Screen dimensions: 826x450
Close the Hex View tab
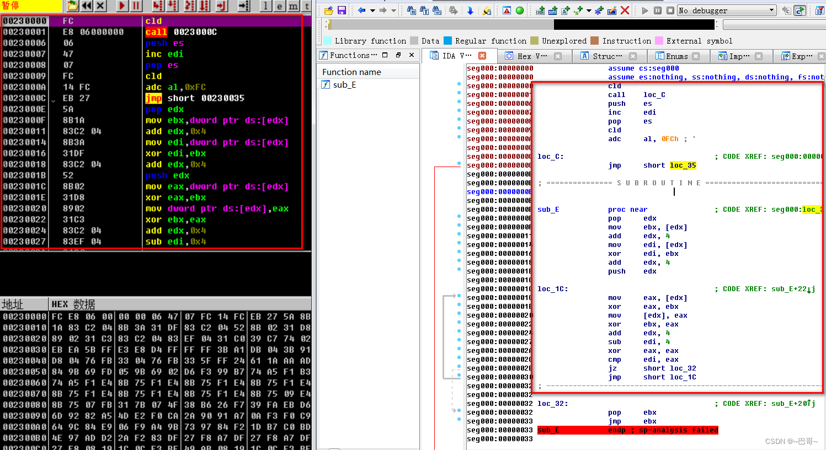tap(558, 56)
